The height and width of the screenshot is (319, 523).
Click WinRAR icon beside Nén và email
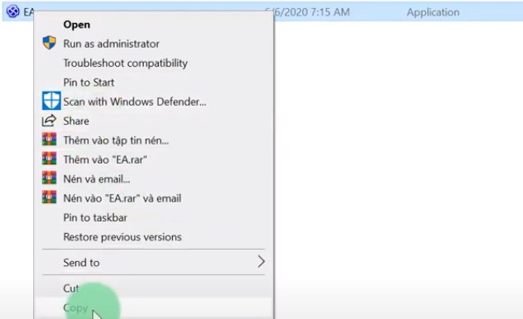pyautogui.click(x=49, y=178)
